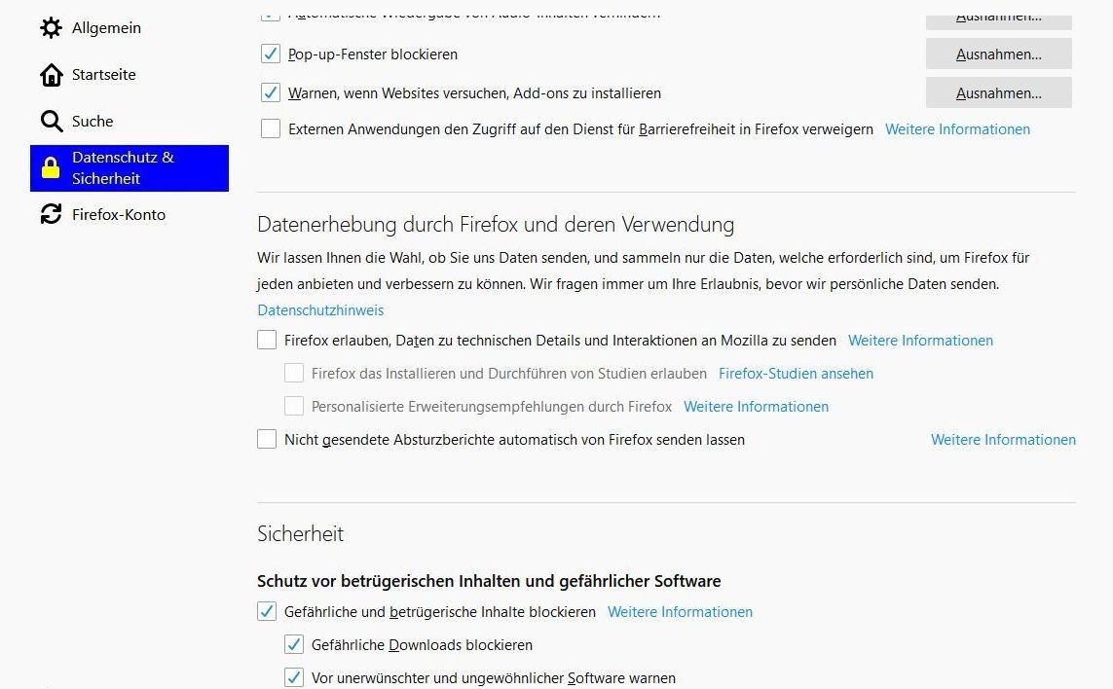Click the Firefox-Konto sync icon
Image resolution: width=1113 pixels, height=689 pixels.
click(x=51, y=215)
